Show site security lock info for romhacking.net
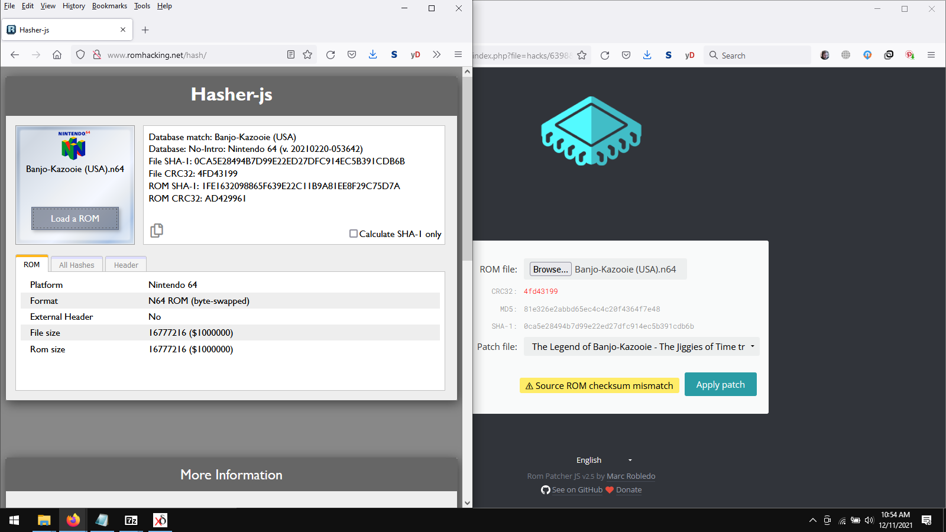Viewport: 946px width, 532px height. coord(97,55)
